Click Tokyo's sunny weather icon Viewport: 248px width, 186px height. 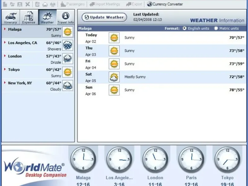[x=68, y=72]
